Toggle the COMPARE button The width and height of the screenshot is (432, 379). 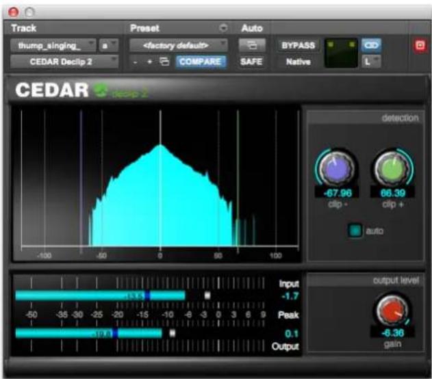pyautogui.click(x=201, y=62)
